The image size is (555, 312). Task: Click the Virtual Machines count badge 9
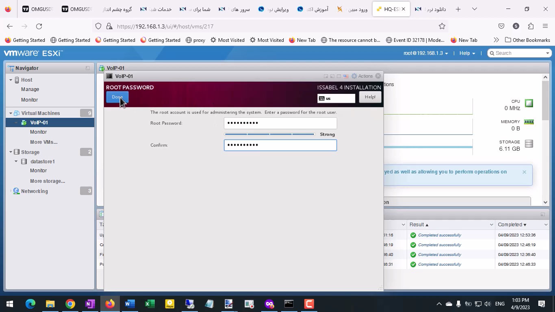[x=86, y=113]
